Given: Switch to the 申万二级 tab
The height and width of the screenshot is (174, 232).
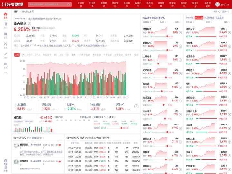Looking at the screenshot, I should [199, 18].
